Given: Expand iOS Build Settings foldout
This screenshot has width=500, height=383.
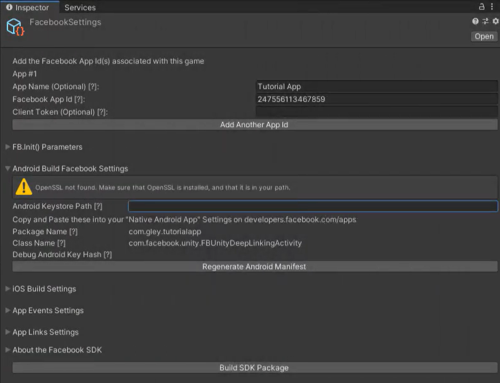Looking at the screenshot, I should tap(8, 288).
